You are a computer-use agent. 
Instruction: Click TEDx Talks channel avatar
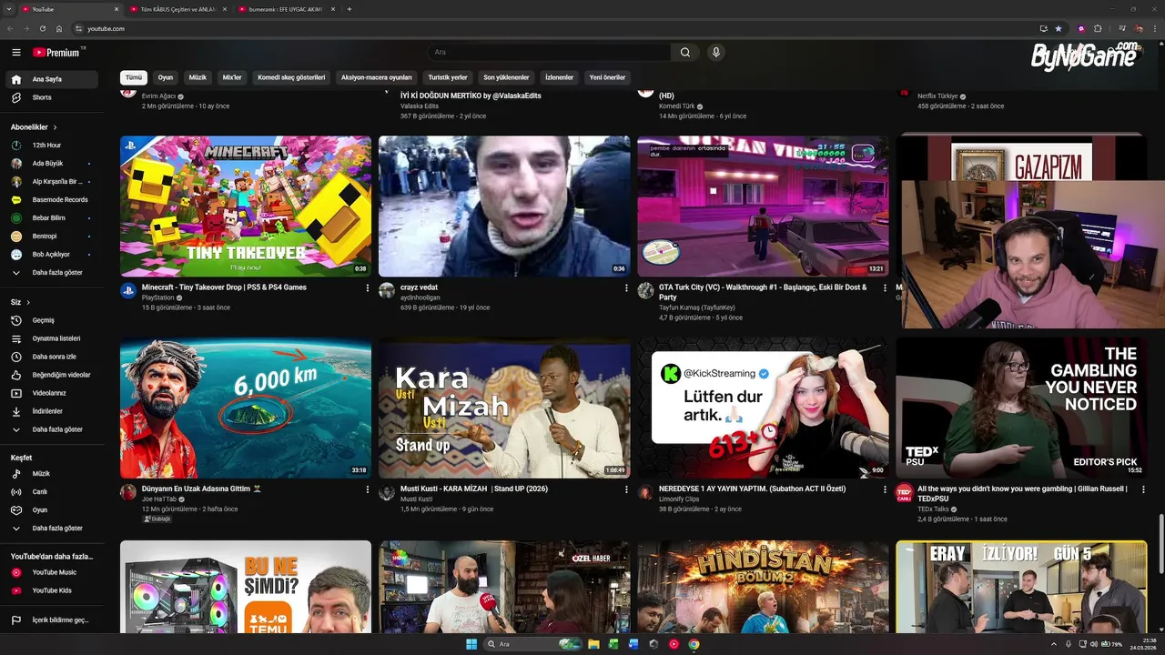tap(904, 492)
